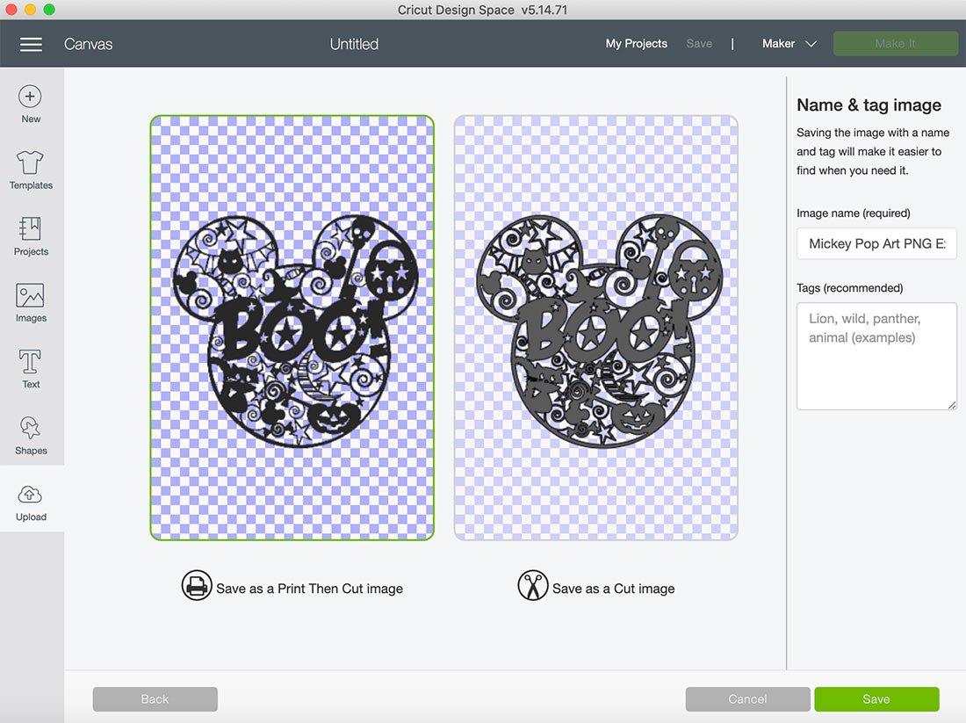Click the Make It button

[x=895, y=44]
